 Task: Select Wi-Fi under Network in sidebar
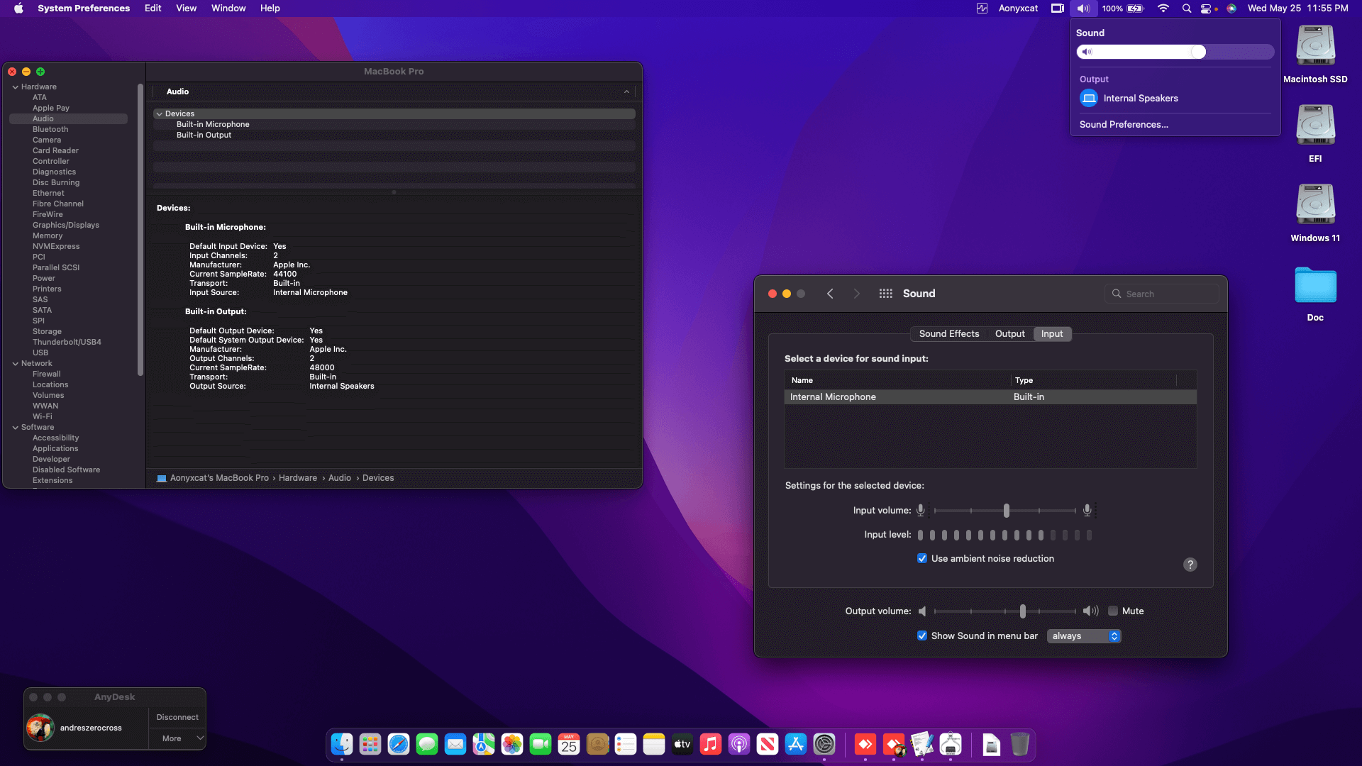pyautogui.click(x=43, y=417)
